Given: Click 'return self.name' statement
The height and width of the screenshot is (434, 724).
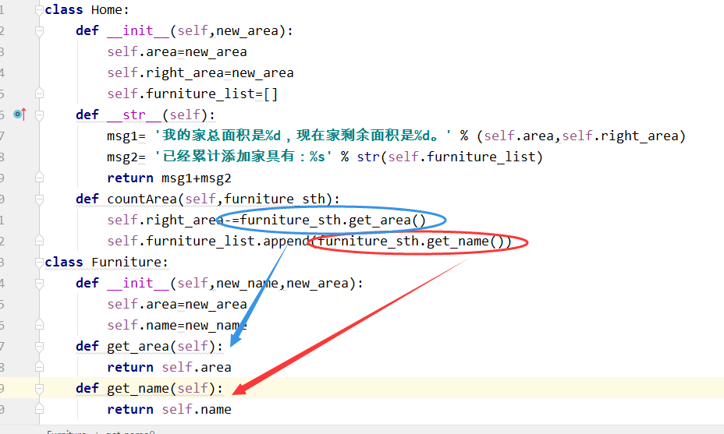Looking at the screenshot, I should pos(169,410).
